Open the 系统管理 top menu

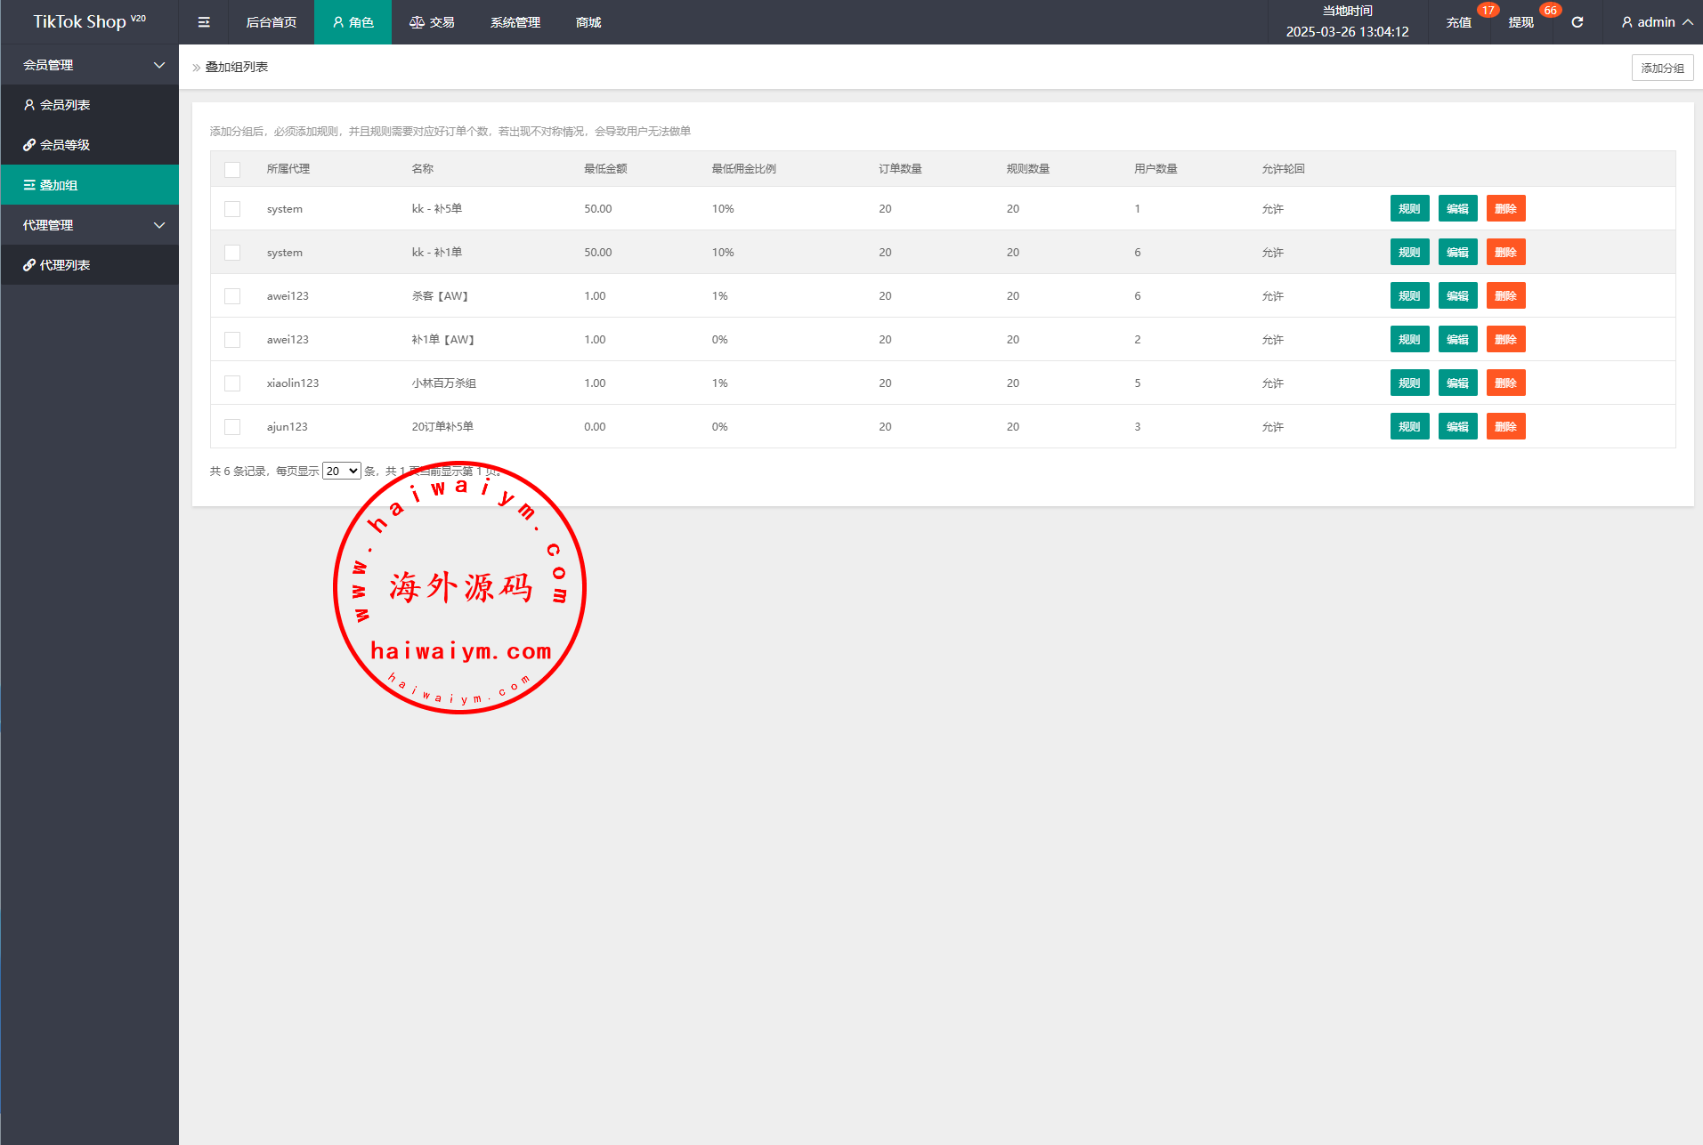click(x=515, y=22)
